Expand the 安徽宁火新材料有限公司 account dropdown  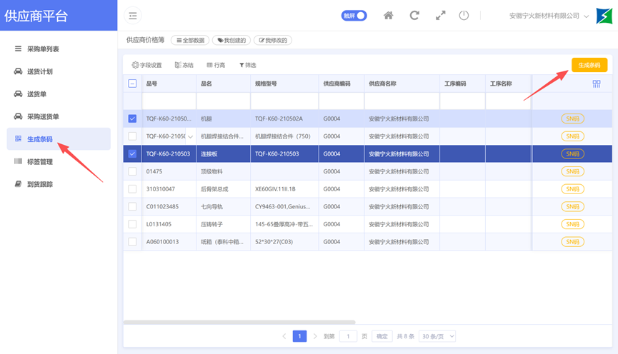549,16
